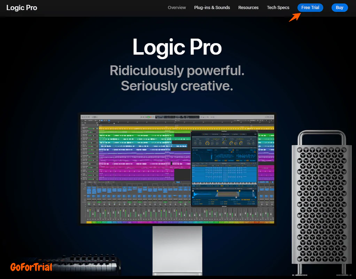This screenshot has height=279, width=356.
Task: Click the Logic Pro navigation title
Action: coord(22,8)
